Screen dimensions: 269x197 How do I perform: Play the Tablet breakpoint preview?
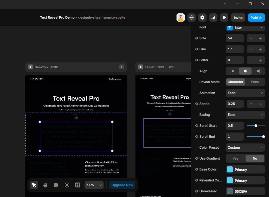(141, 67)
